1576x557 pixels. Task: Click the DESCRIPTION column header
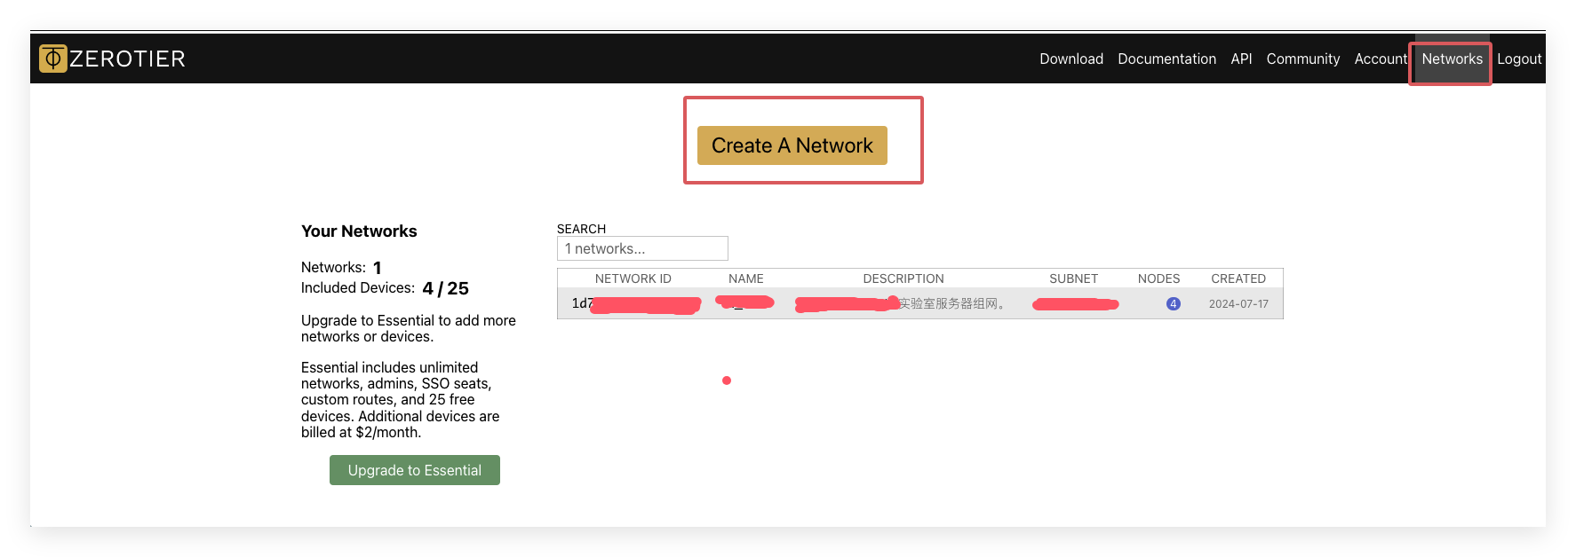(x=903, y=278)
